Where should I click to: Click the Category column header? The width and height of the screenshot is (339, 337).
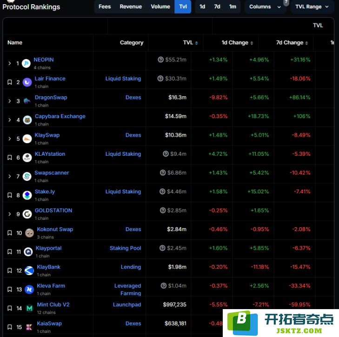[x=132, y=43]
